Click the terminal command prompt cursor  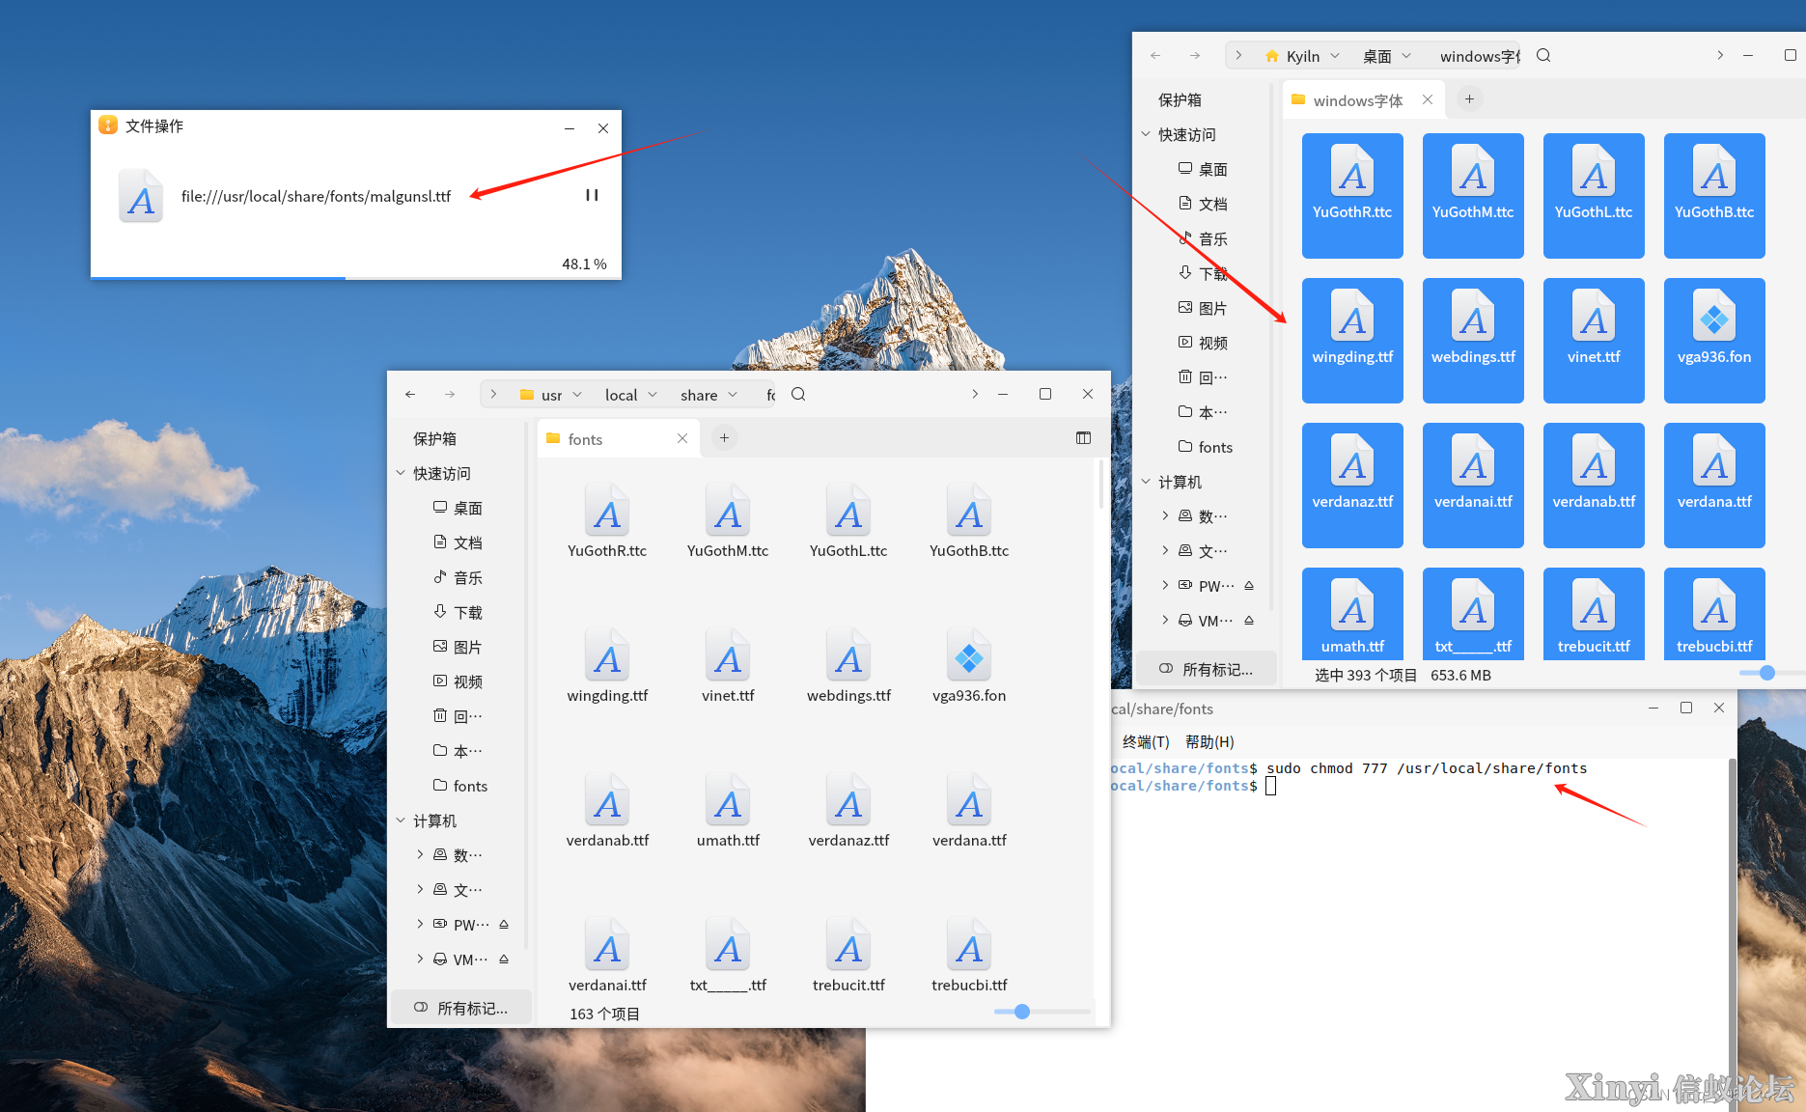pyautogui.click(x=1271, y=786)
